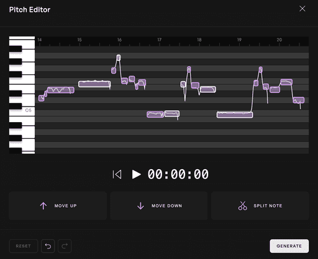Click the Split Note scissors button

coord(260,206)
